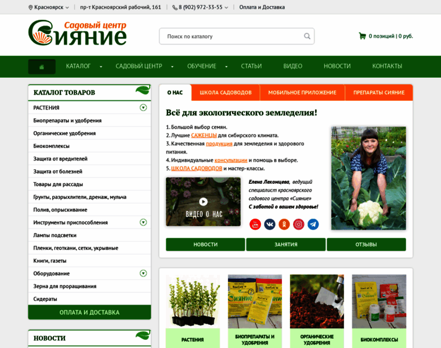This screenshot has height=348, width=441.
Task: Expand the Оборудование category arrow
Action: [143, 273]
